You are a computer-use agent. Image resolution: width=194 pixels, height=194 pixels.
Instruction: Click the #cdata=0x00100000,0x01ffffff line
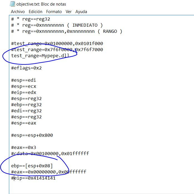coord(50,154)
